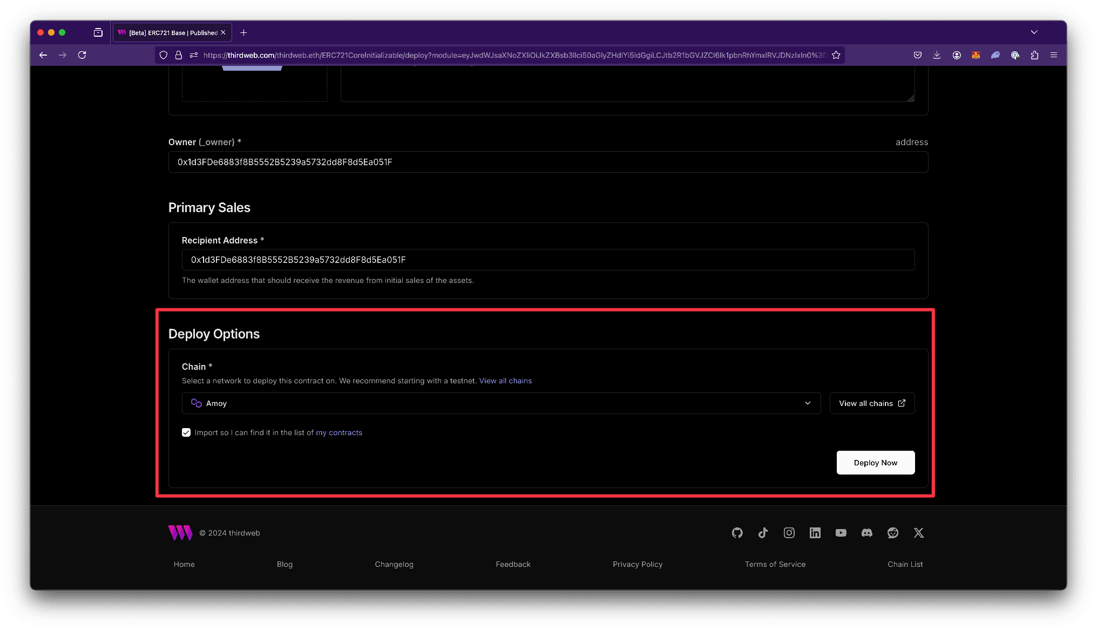1097x630 pixels.
Task: Click the Deploy Now button
Action: (x=875, y=462)
